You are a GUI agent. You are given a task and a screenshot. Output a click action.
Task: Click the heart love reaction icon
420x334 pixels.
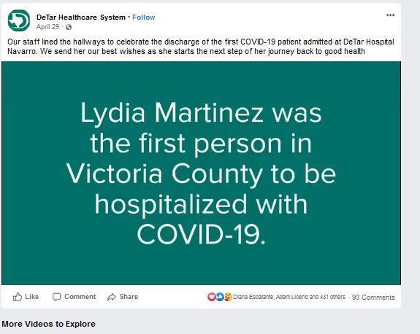pos(212,297)
